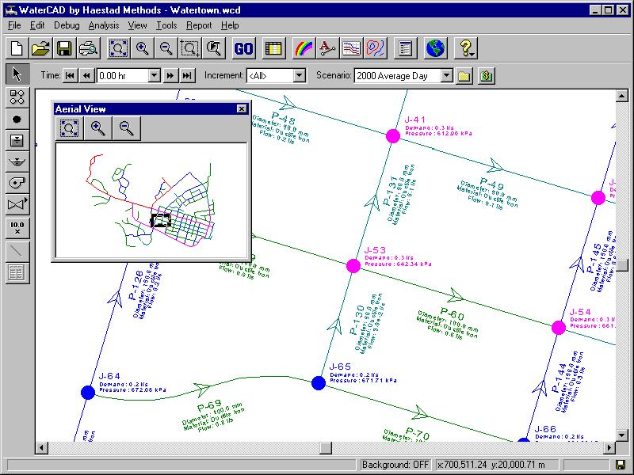
Task: Open the Report menu
Action: [x=199, y=25]
